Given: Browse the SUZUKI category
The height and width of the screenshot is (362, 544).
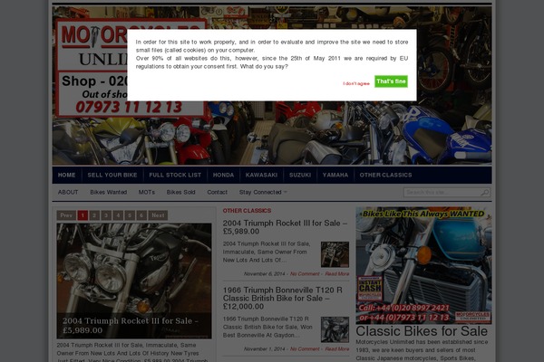Looking at the screenshot, I should (300, 175).
